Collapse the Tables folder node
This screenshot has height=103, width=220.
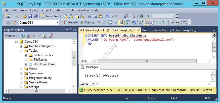point(21,51)
